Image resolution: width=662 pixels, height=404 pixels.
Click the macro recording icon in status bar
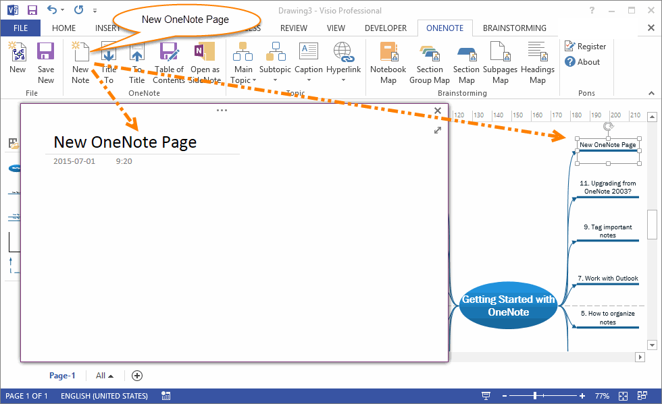tap(166, 396)
